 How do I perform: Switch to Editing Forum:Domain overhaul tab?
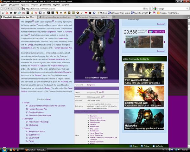click(x=56, y=17)
